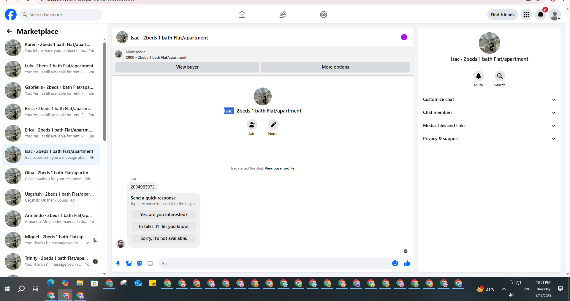This screenshot has width=570, height=301.
Task: Expand the Customize chat section
Action: click(x=489, y=99)
